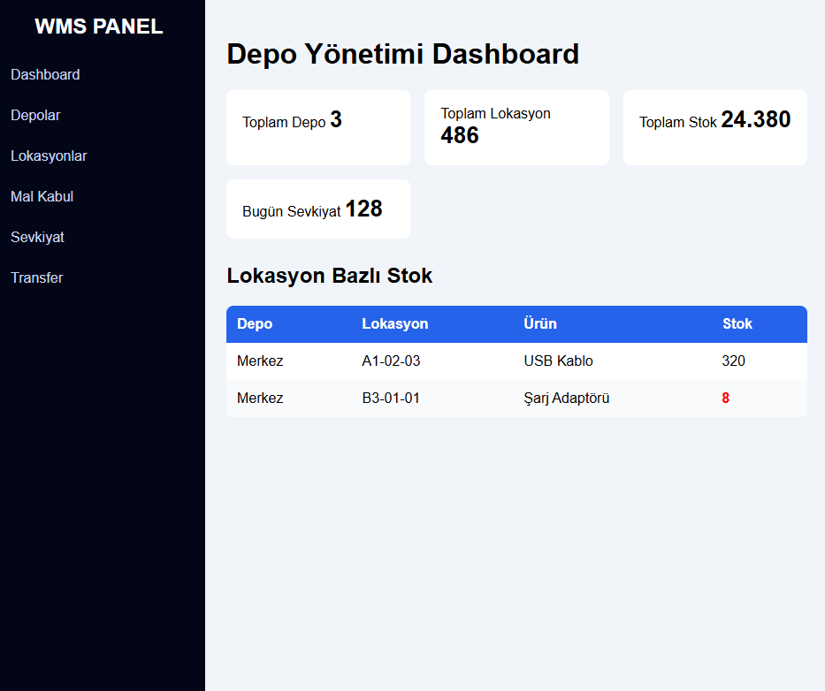
Task: Open the Lokasyonlar page
Action: (49, 156)
